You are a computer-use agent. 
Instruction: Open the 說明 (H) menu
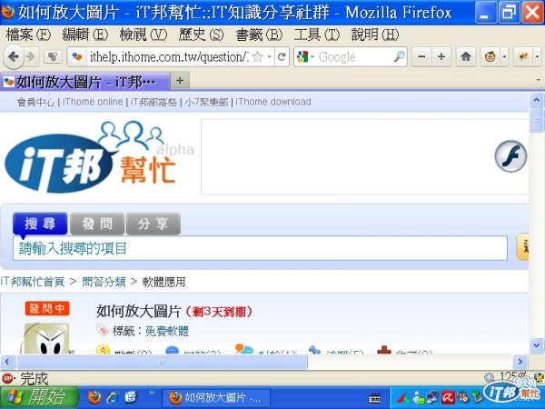tap(375, 35)
